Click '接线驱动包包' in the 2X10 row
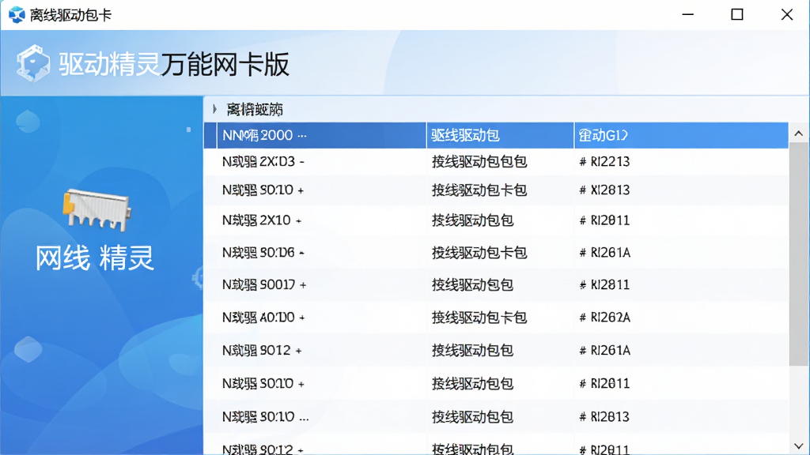 click(x=473, y=220)
